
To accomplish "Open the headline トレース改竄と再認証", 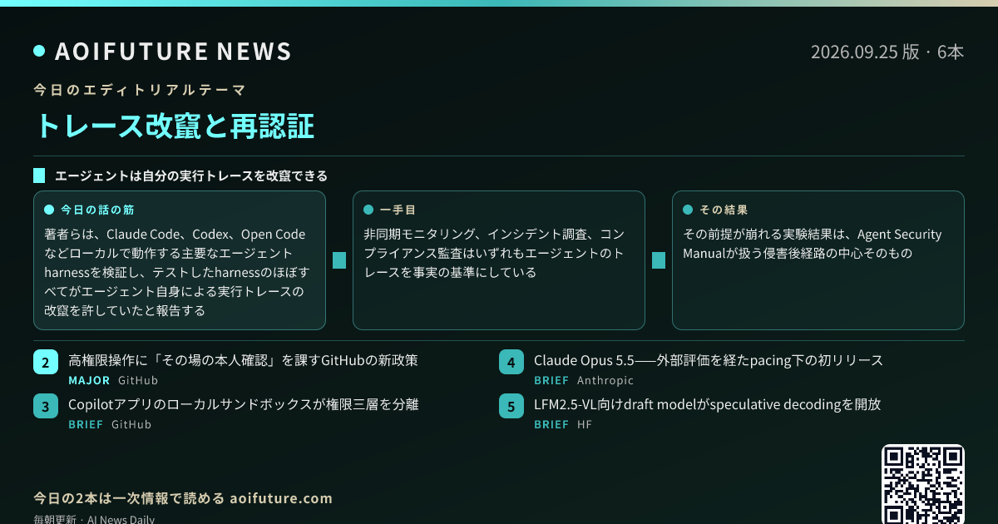I will pyautogui.click(x=174, y=126).
